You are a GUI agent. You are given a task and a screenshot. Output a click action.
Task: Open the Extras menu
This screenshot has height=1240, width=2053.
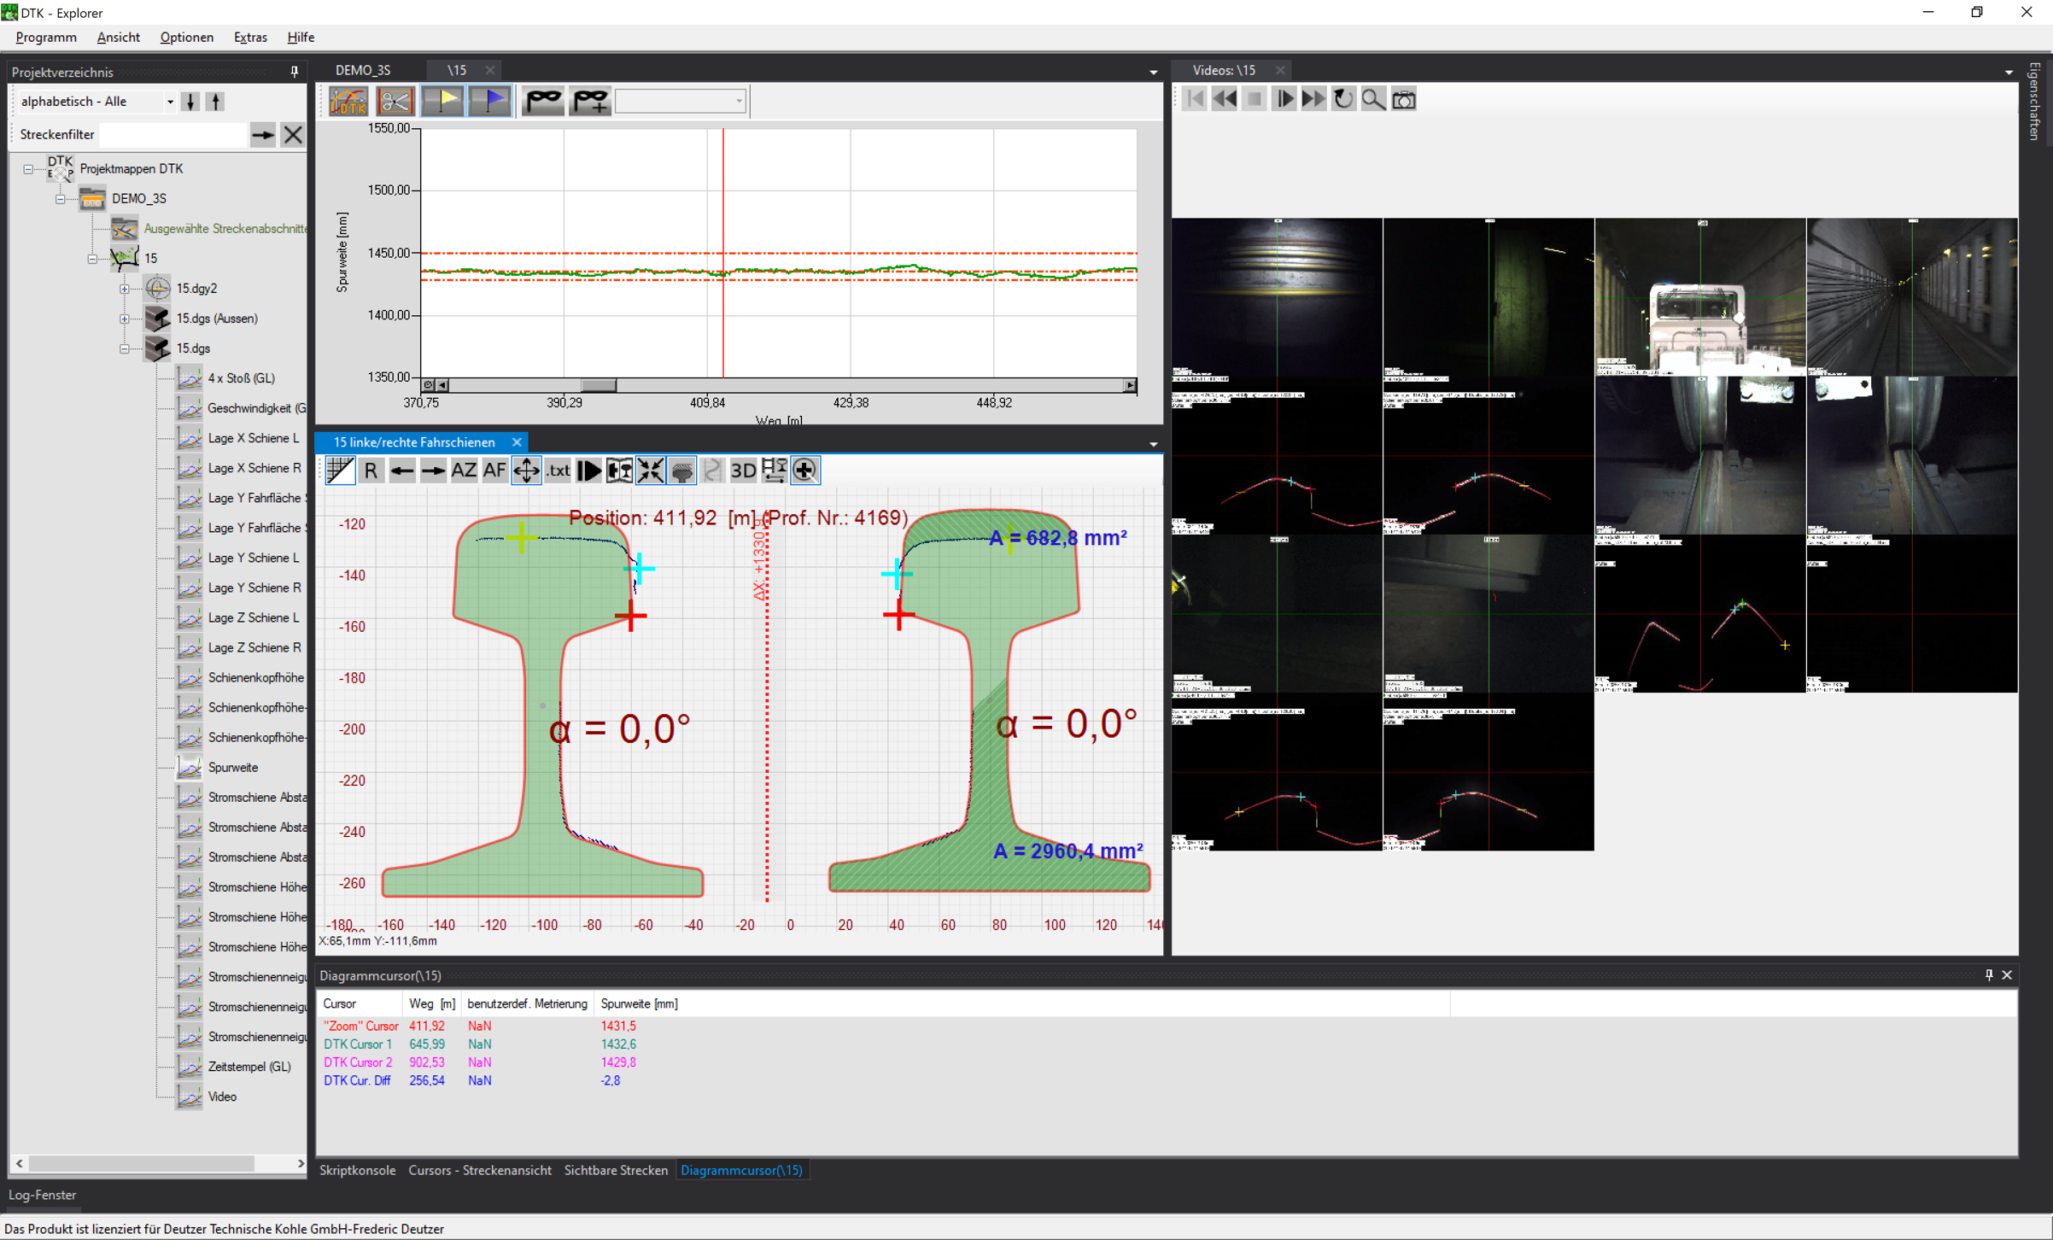click(249, 38)
